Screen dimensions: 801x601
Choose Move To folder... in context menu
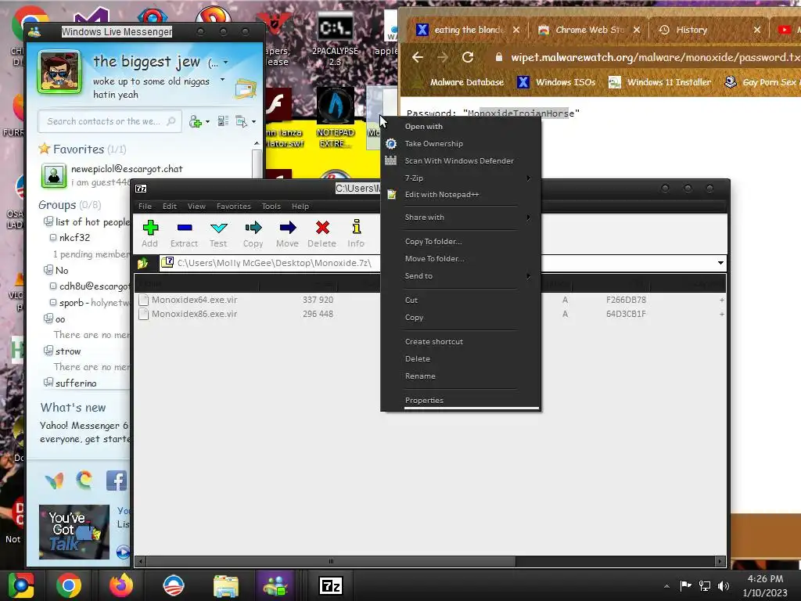click(x=435, y=258)
